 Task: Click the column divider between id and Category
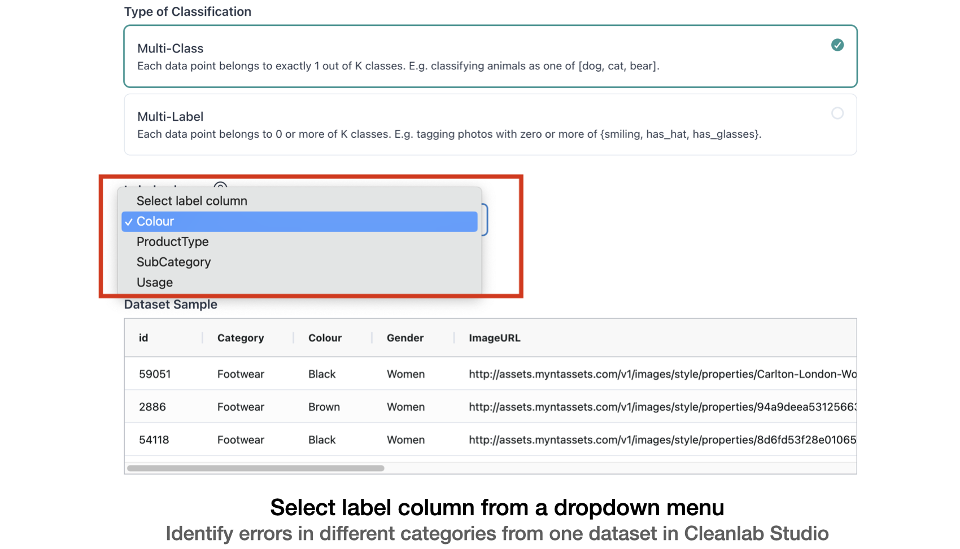202,338
